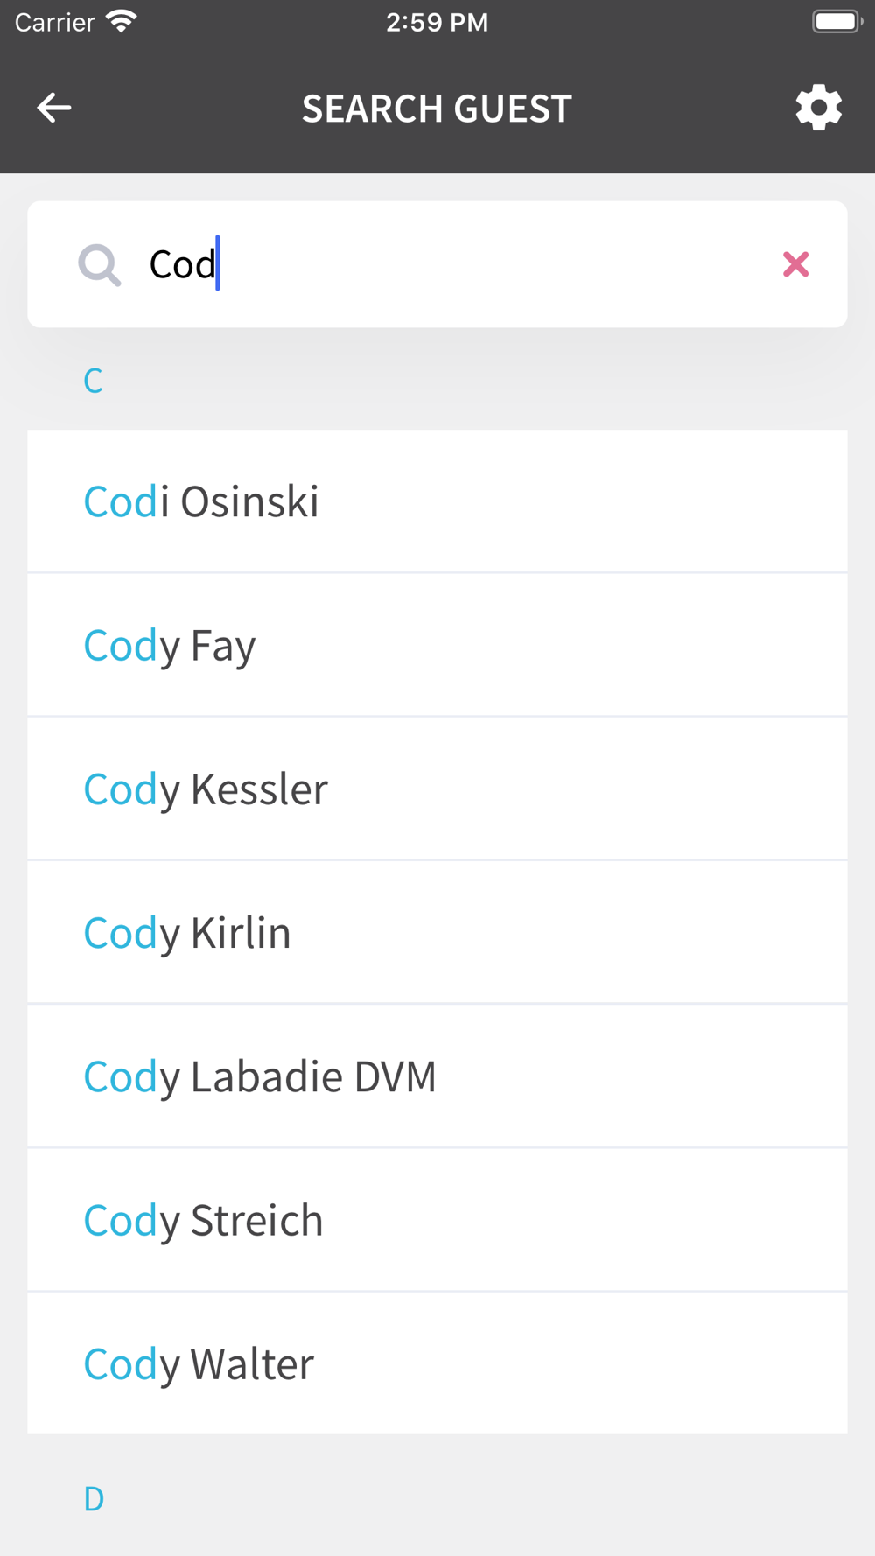This screenshot has width=875, height=1556.
Task: Pick Cody Labadie DVM from list
Action: pos(437,1076)
